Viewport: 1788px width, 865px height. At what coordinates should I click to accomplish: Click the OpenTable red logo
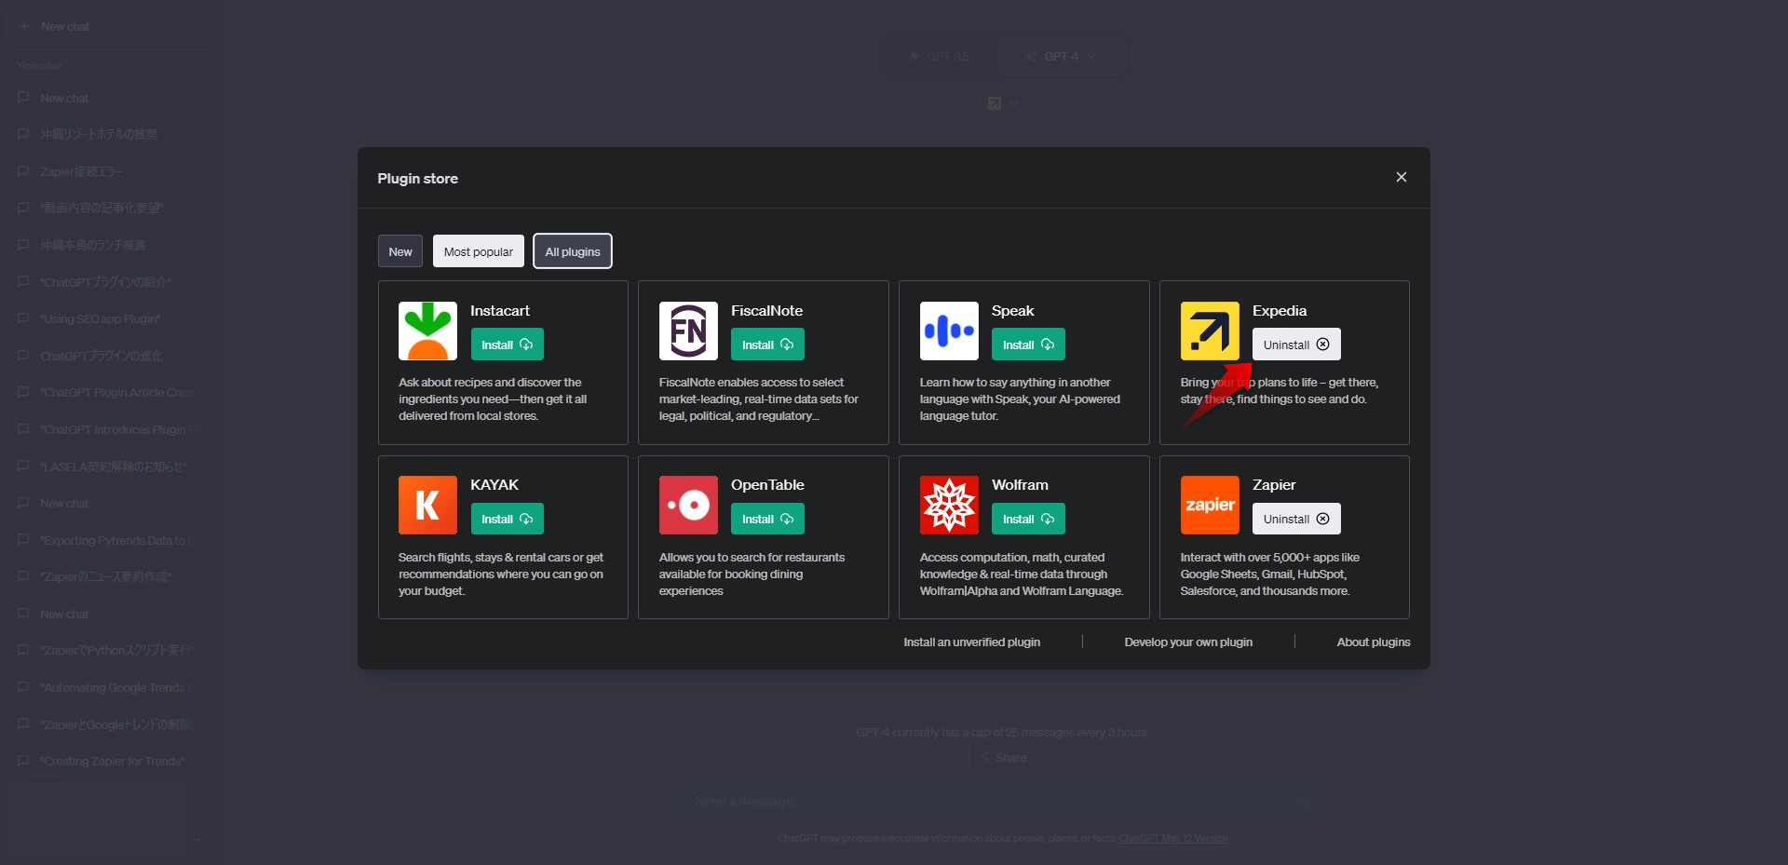point(688,505)
